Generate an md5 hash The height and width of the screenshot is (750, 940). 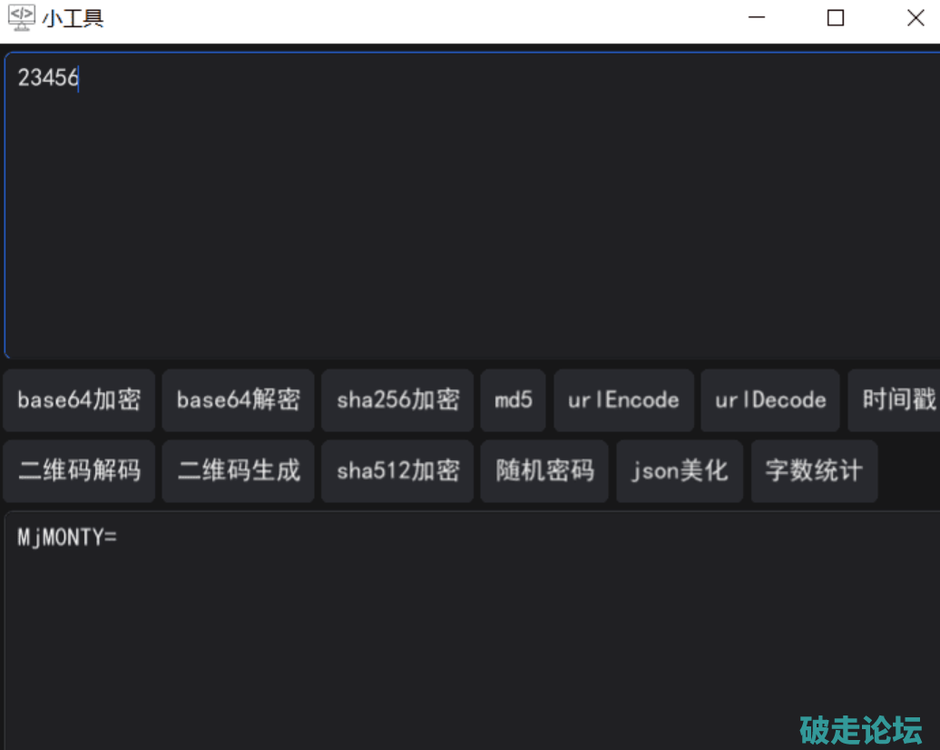pyautogui.click(x=513, y=400)
